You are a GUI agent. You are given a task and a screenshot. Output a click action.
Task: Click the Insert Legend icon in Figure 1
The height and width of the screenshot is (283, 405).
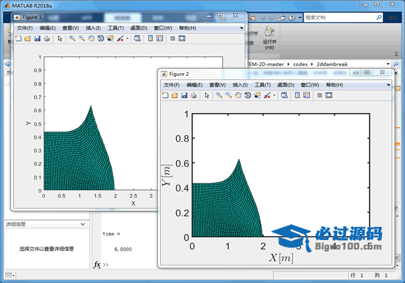pyautogui.click(x=159, y=38)
